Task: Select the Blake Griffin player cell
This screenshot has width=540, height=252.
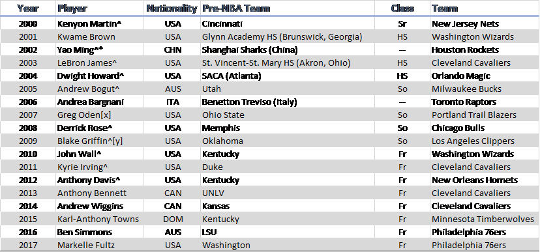Action: click(x=100, y=141)
